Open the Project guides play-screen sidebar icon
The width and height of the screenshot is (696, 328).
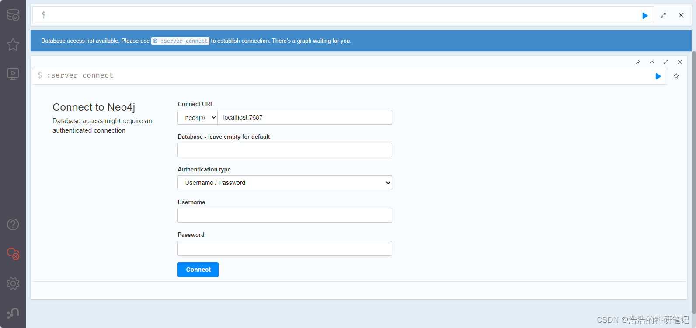(x=13, y=74)
